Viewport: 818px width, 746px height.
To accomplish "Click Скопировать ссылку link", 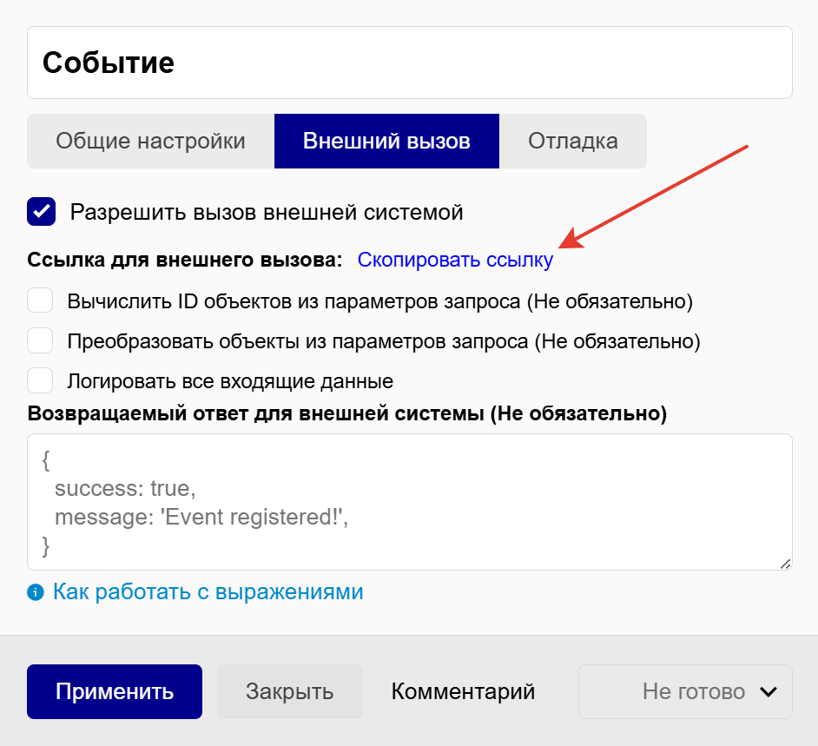I will click(x=455, y=261).
